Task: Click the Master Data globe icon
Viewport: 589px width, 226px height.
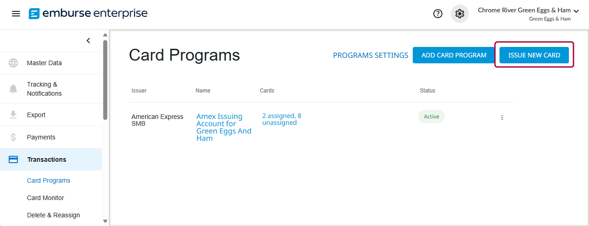Action: pyautogui.click(x=13, y=63)
